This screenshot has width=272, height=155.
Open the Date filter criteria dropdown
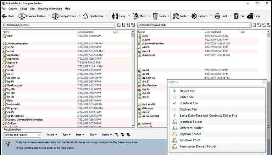80,135
